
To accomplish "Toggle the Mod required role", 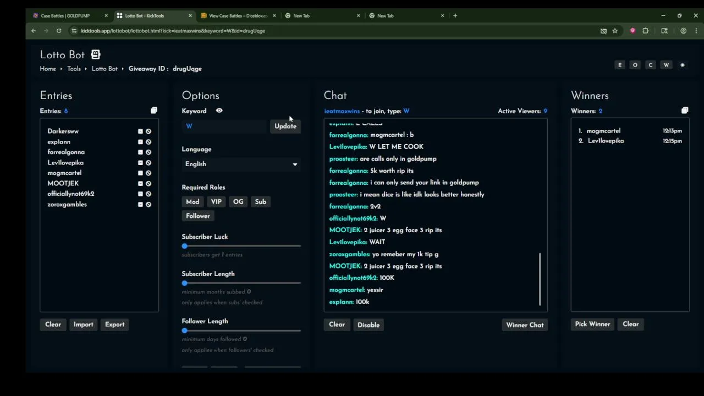I will coord(193,202).
